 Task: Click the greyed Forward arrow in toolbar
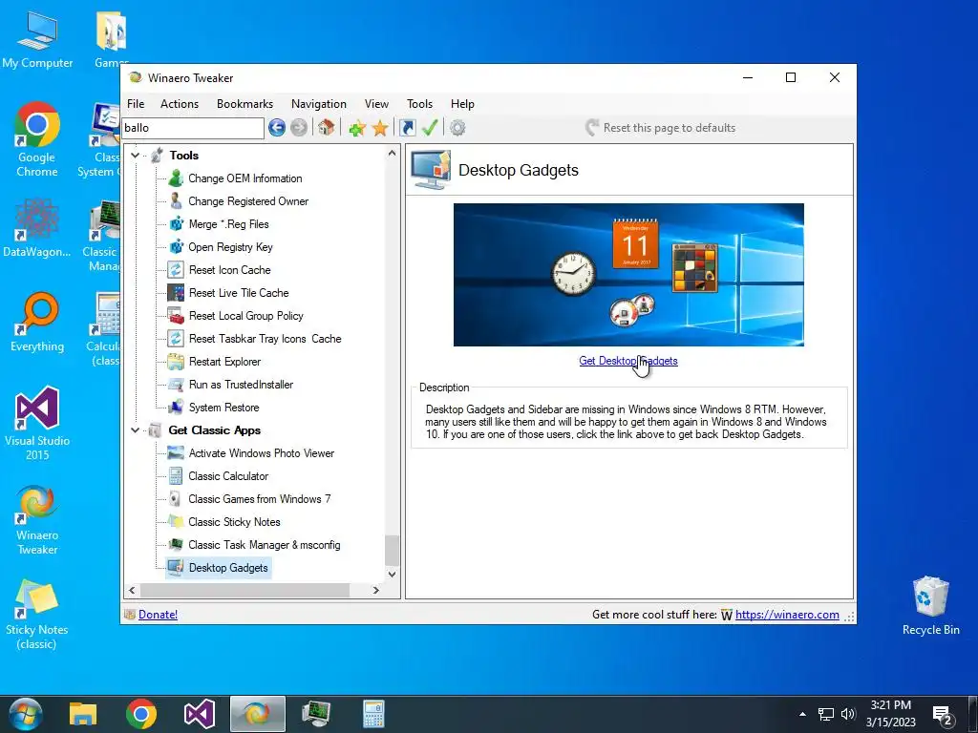(x=299, y=128)
